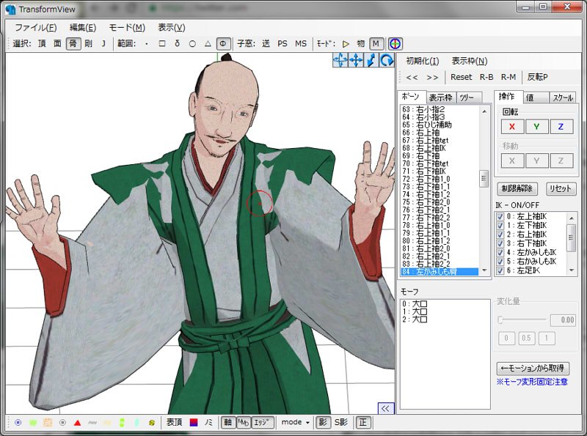Screen dimensions: 587x436
Task: Toggle bone (骨) selection mode
Action: pos(73,44)
